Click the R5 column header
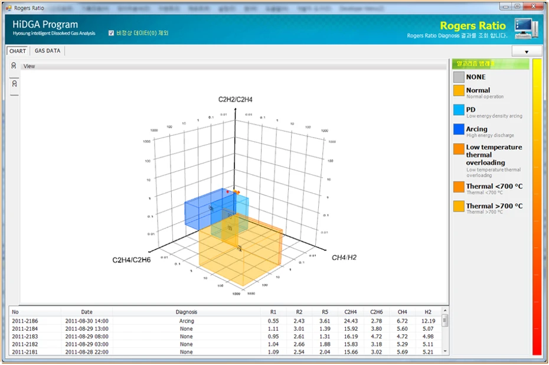This screenshot has width=549, height=365. coord(325,312)
